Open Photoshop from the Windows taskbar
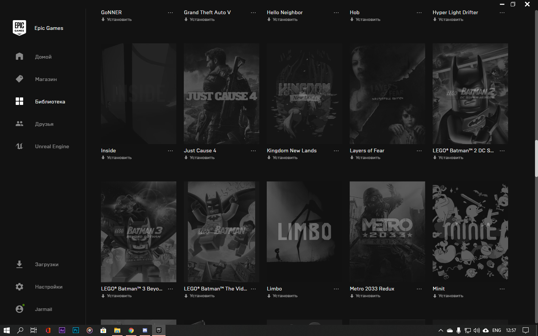538x336 pixels. point(76,330)
